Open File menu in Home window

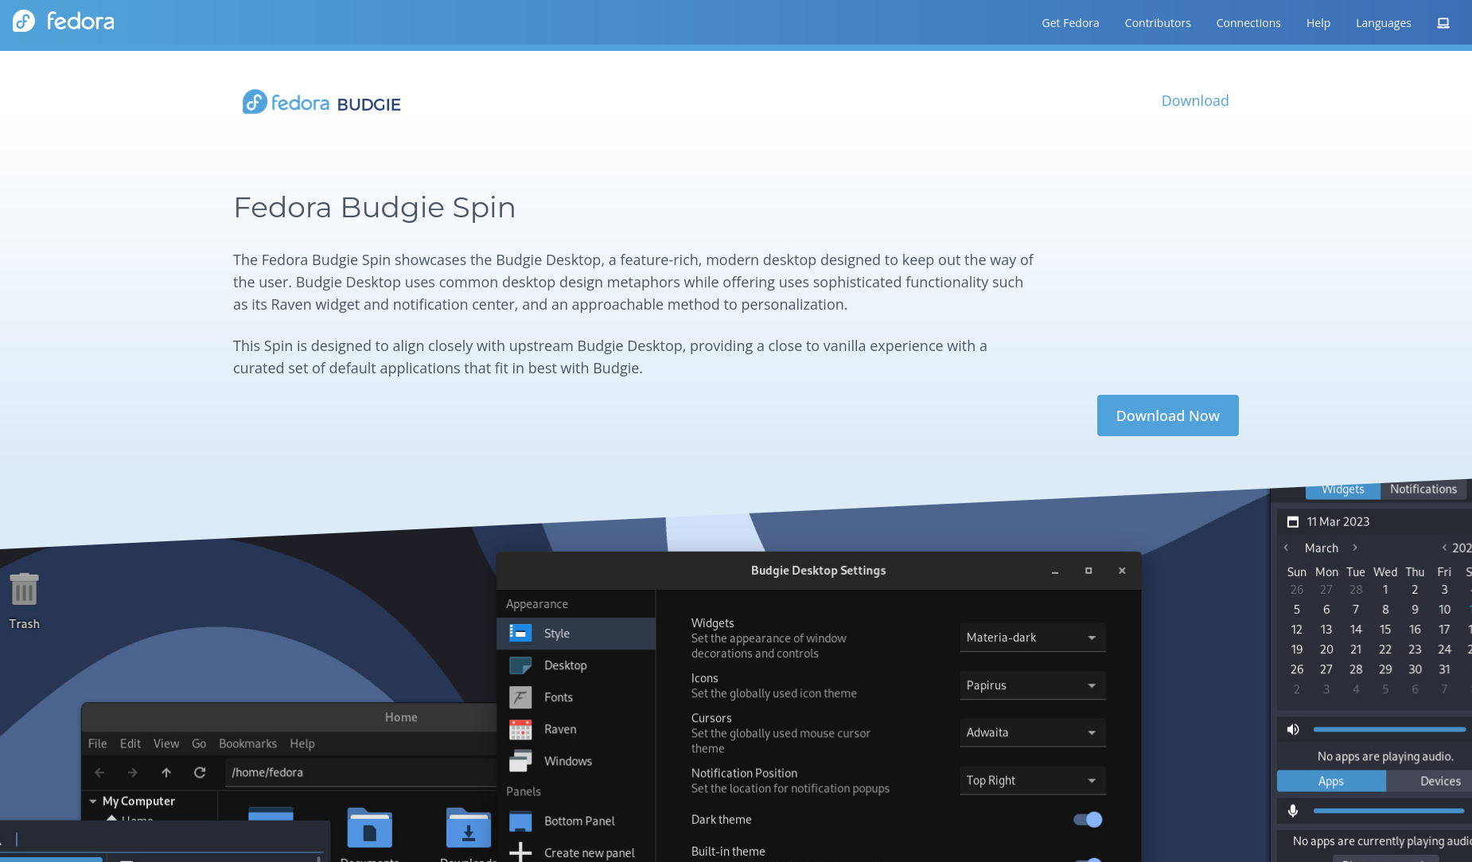pyautogui.click(x=97, y=743)
